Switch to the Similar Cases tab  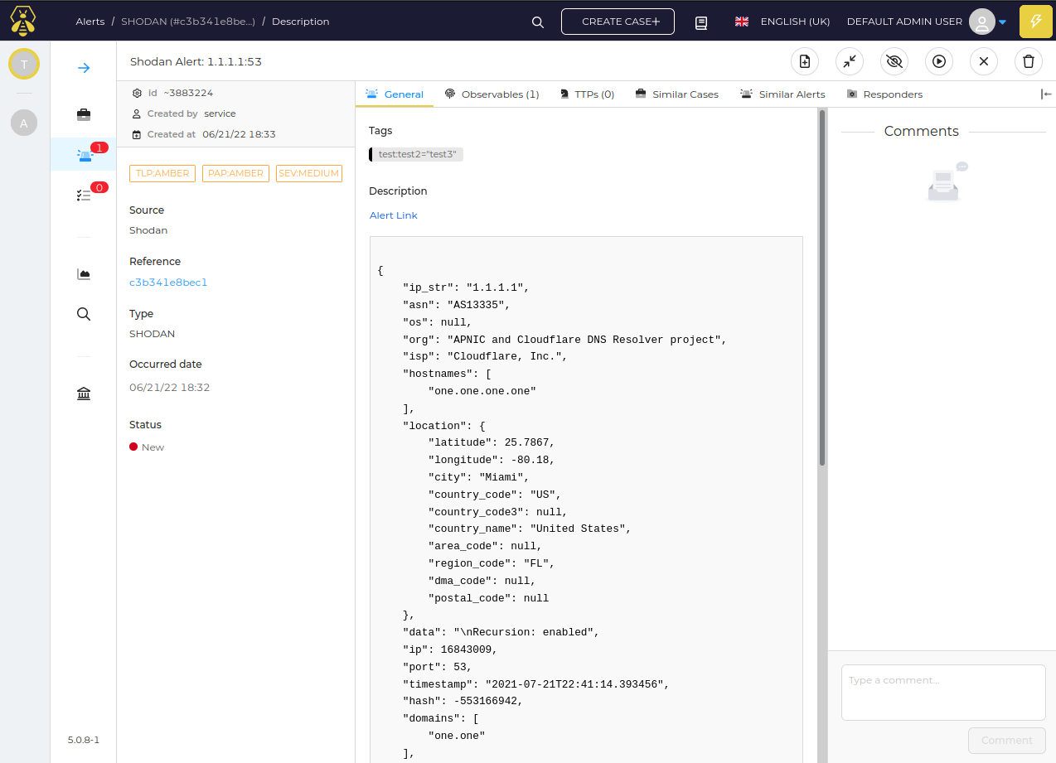(677, 94)
